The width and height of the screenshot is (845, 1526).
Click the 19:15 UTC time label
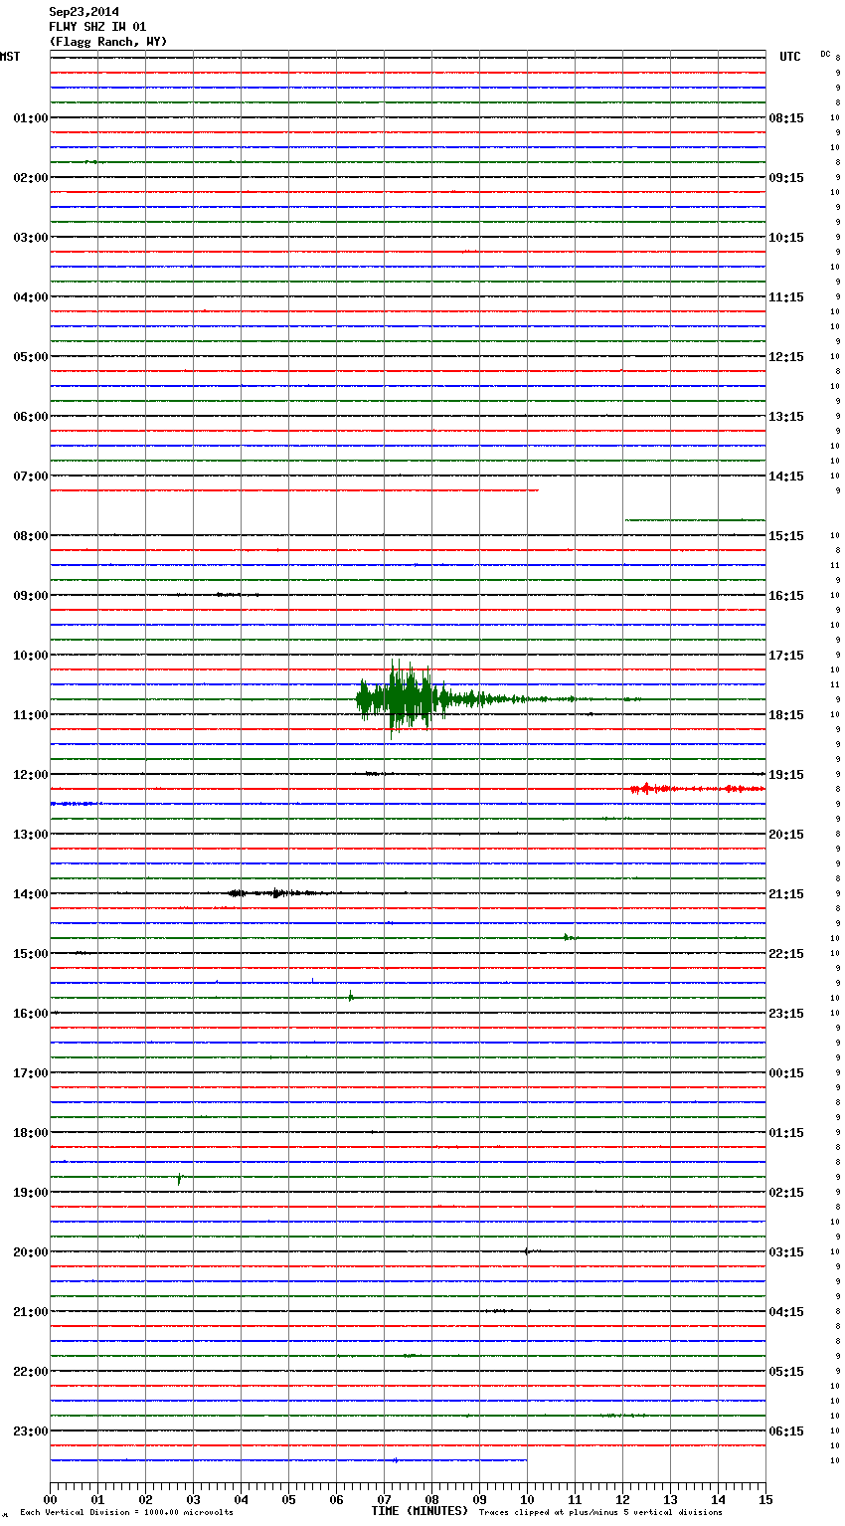click(786, 775)
